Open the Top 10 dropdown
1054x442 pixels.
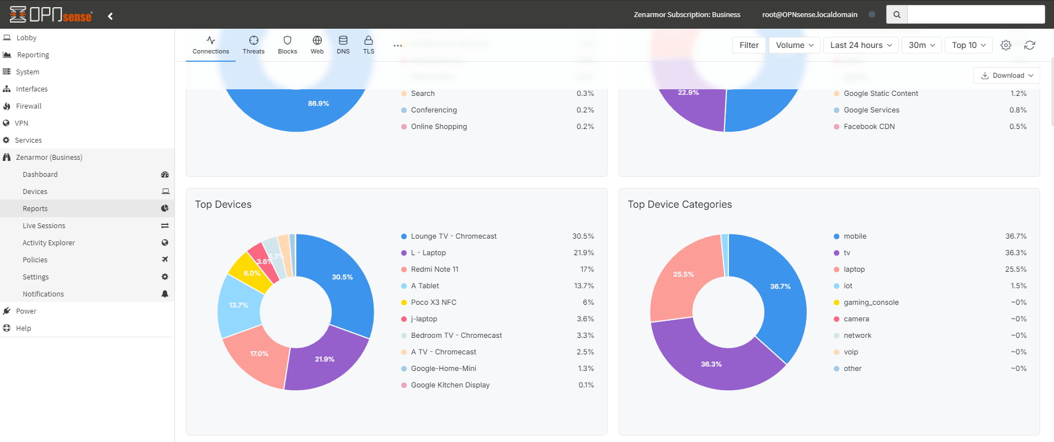(968, 45)
